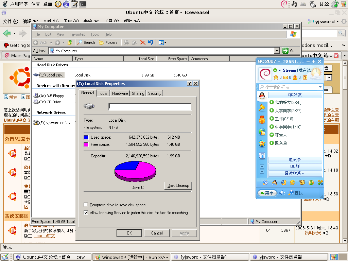Click the QQ pet bear icon in bottom bar
Screen dimensions: 348x261
[302, 182]
